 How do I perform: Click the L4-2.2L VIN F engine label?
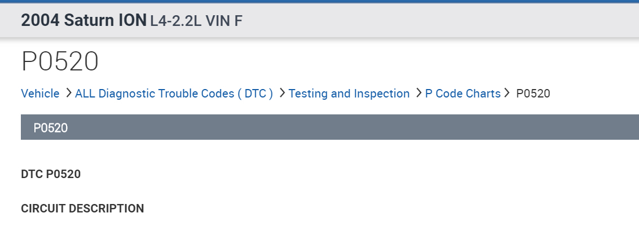pos(196,21)
